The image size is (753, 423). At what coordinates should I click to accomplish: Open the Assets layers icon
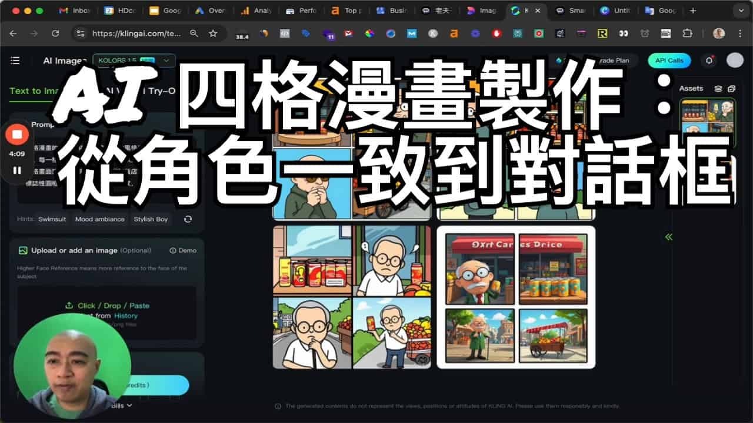pos(718,89)
